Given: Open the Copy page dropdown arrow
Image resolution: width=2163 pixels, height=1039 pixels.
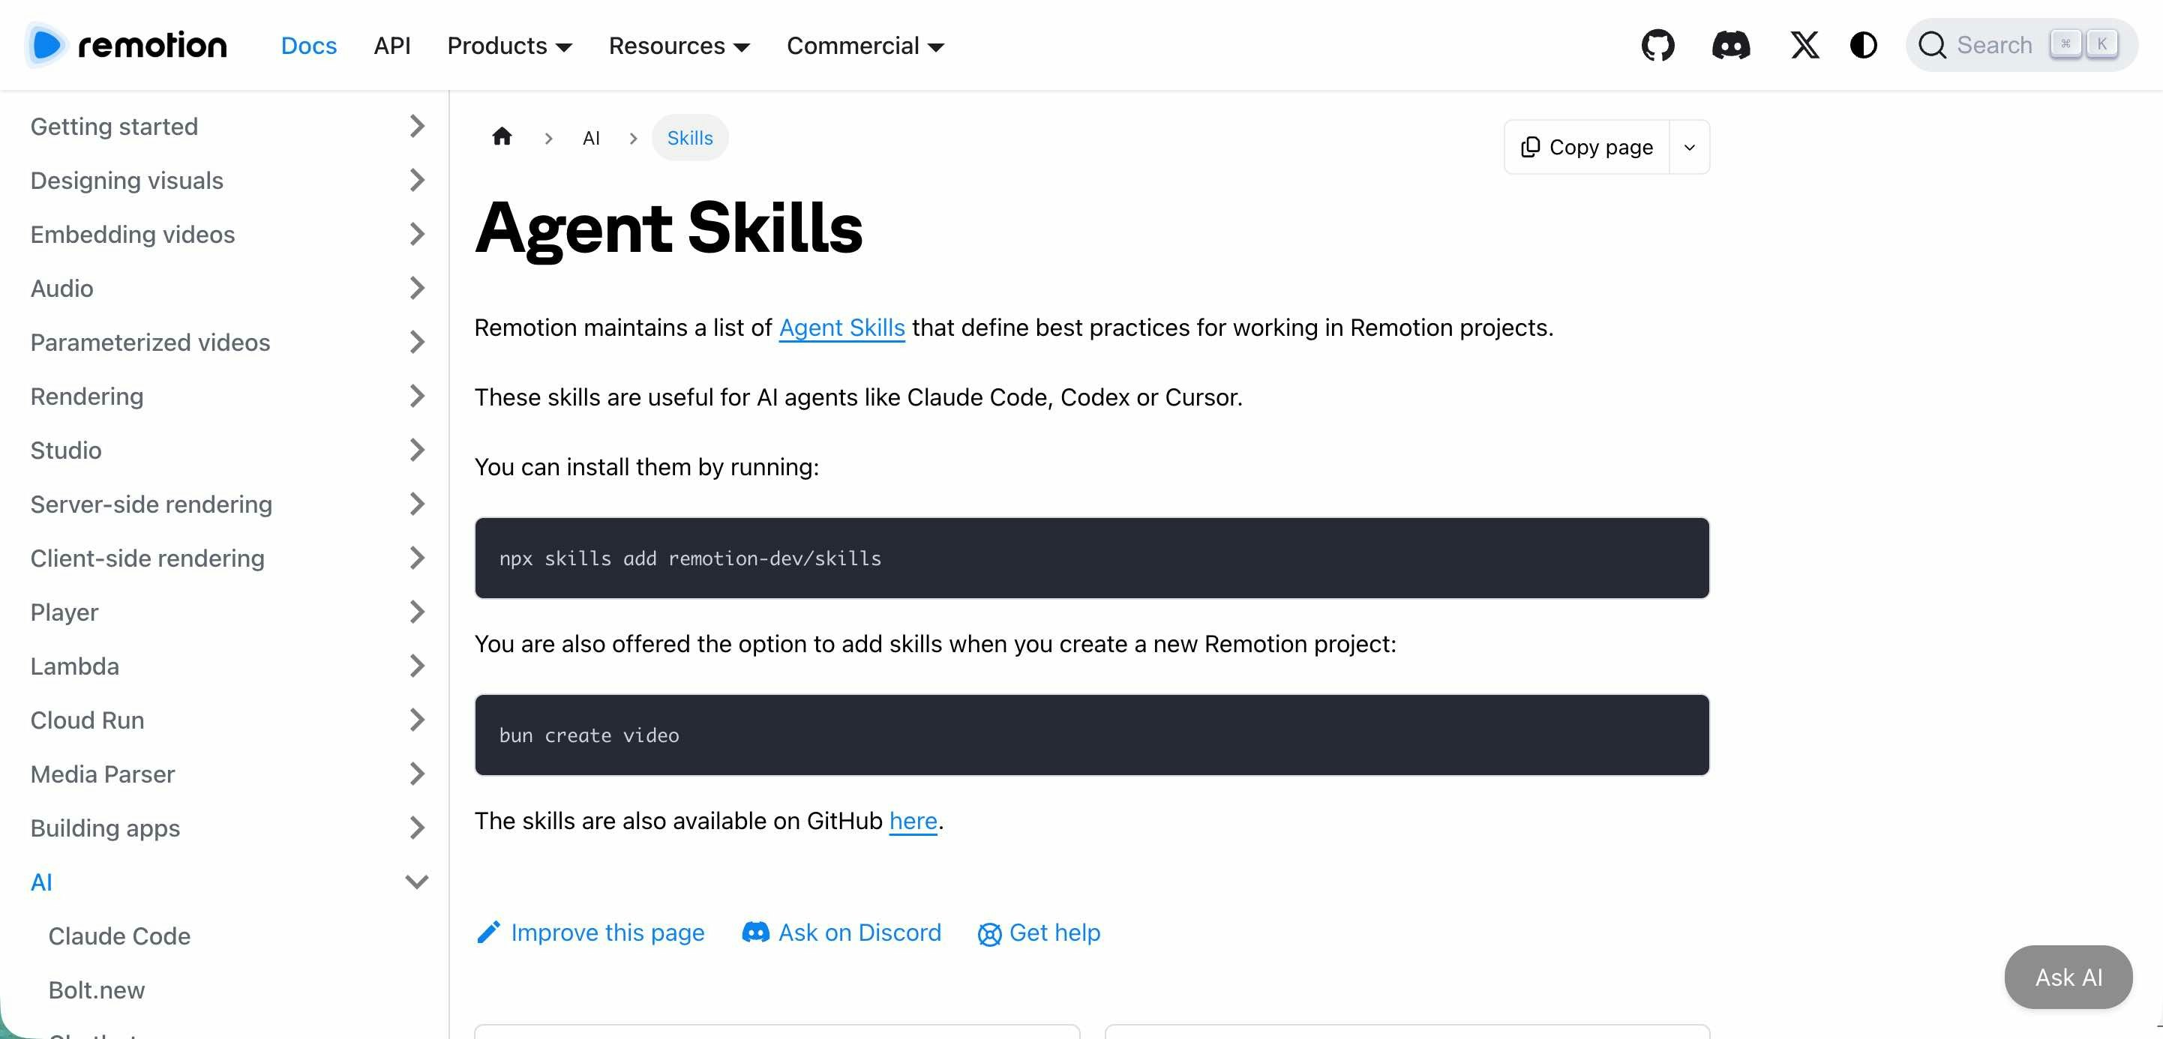Looking at the screenshot, I should tap(1690, 148).
